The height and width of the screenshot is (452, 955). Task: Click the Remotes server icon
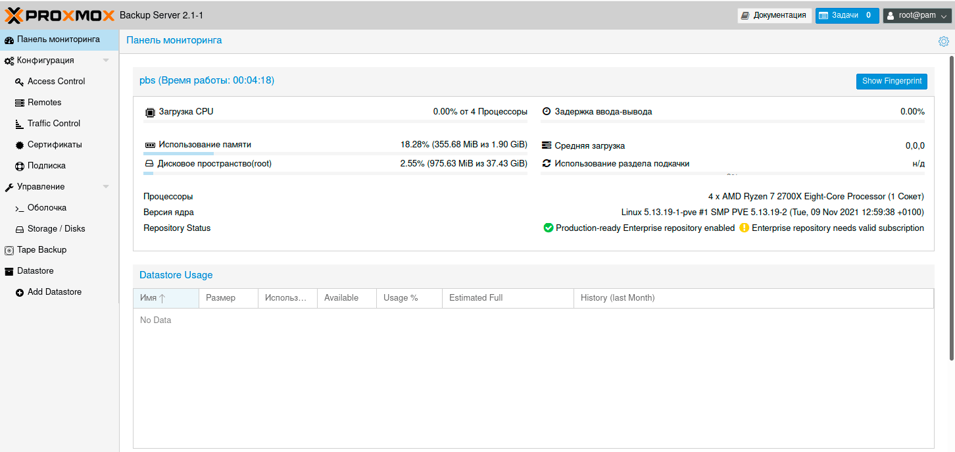[20, 103]
